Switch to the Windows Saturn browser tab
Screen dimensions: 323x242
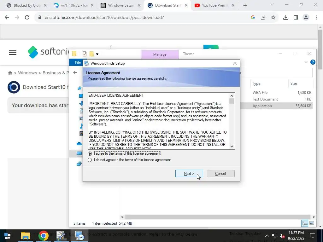click(120, 5)
